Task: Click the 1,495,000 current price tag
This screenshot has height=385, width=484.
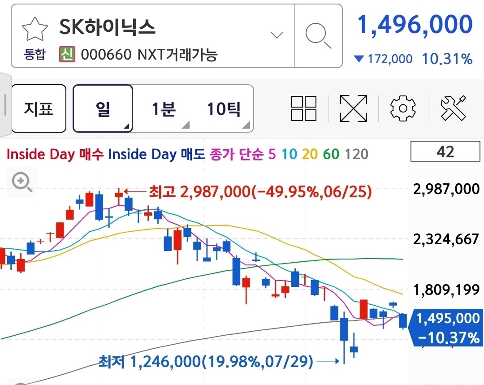Action: pyautogui.click(x=446, y=327)
